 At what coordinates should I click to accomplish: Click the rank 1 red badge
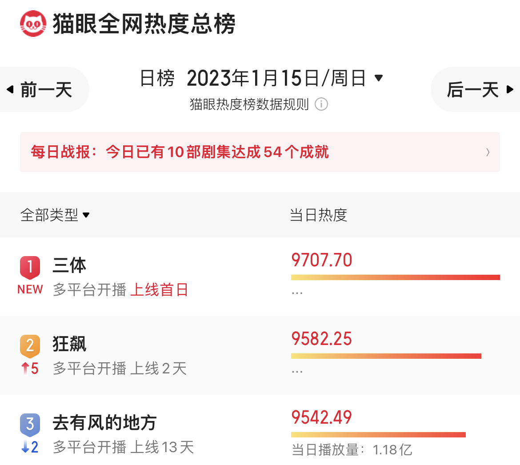pyautogui.click(x=30, y=267)
